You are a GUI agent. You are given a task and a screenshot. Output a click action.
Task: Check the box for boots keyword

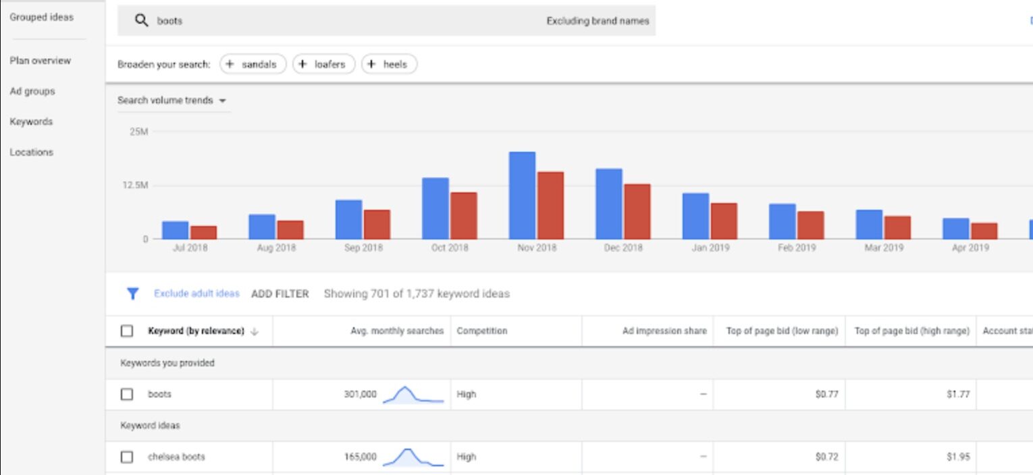(x=127, y=394)
